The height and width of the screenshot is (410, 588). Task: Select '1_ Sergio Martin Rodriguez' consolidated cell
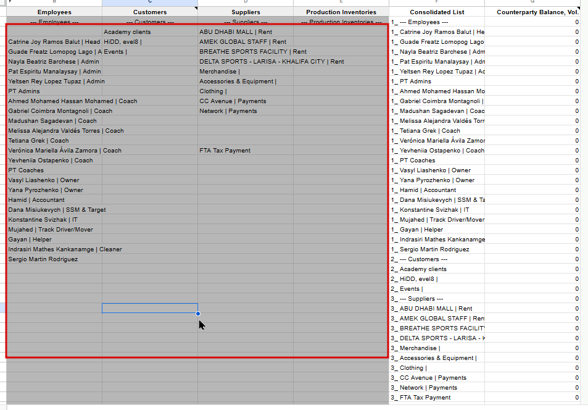coord(437,249)
